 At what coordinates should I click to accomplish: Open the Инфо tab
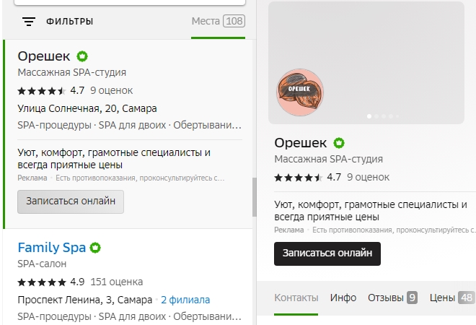tap(343, 298)
